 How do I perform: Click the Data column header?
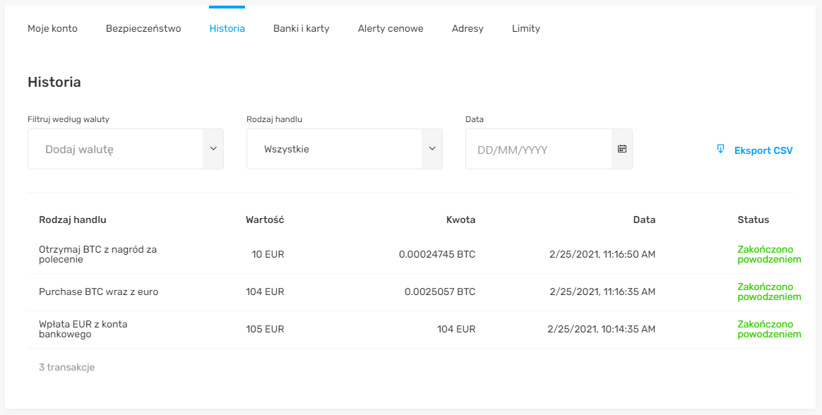(x=644, y=219)
